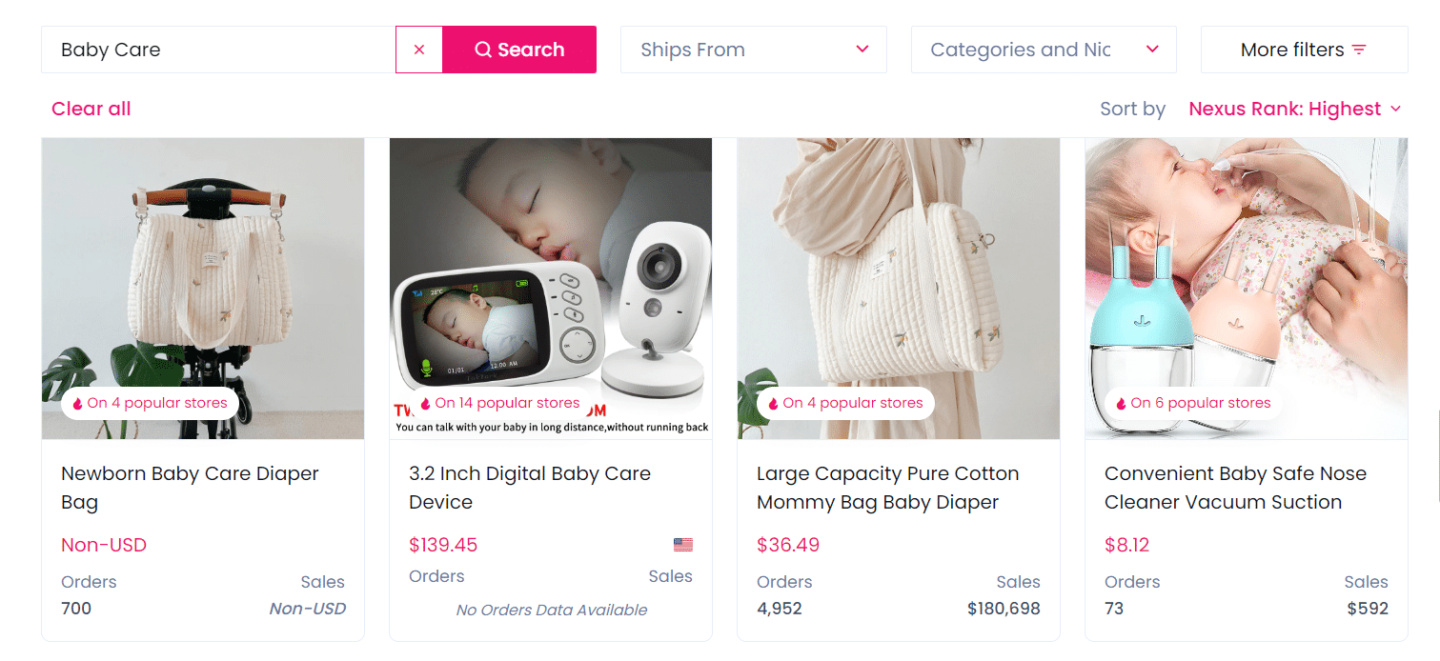Open the Convenient Baby Safe Nose Cleaner title

point(1235,488)
